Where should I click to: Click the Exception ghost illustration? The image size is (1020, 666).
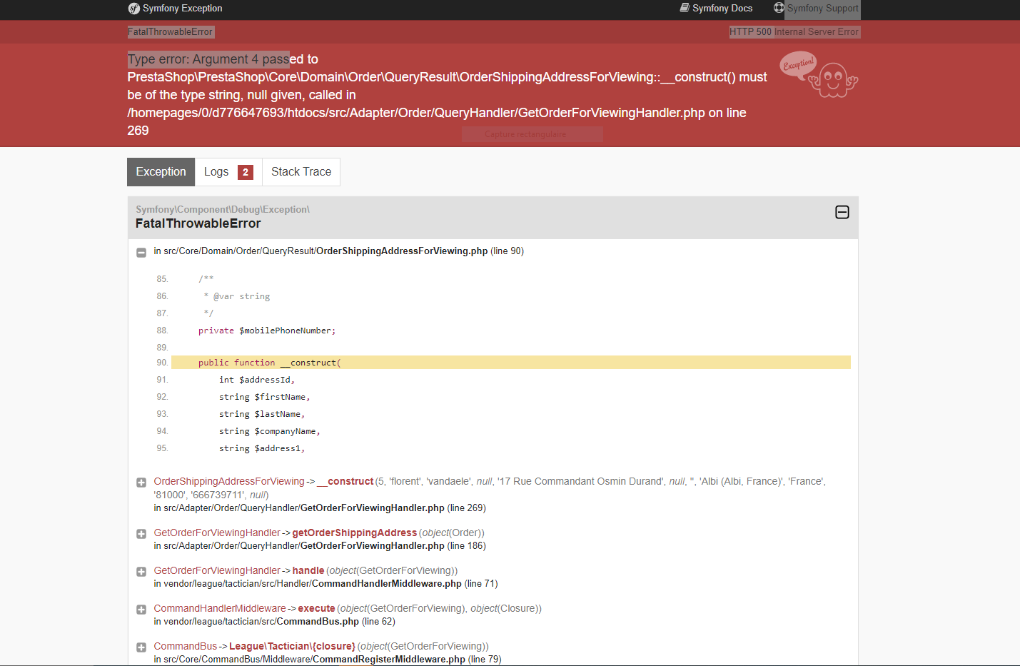(x=819, y=74)
